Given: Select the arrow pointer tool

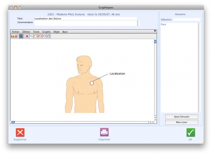Looking at the screenshot, I should [21, 36].
